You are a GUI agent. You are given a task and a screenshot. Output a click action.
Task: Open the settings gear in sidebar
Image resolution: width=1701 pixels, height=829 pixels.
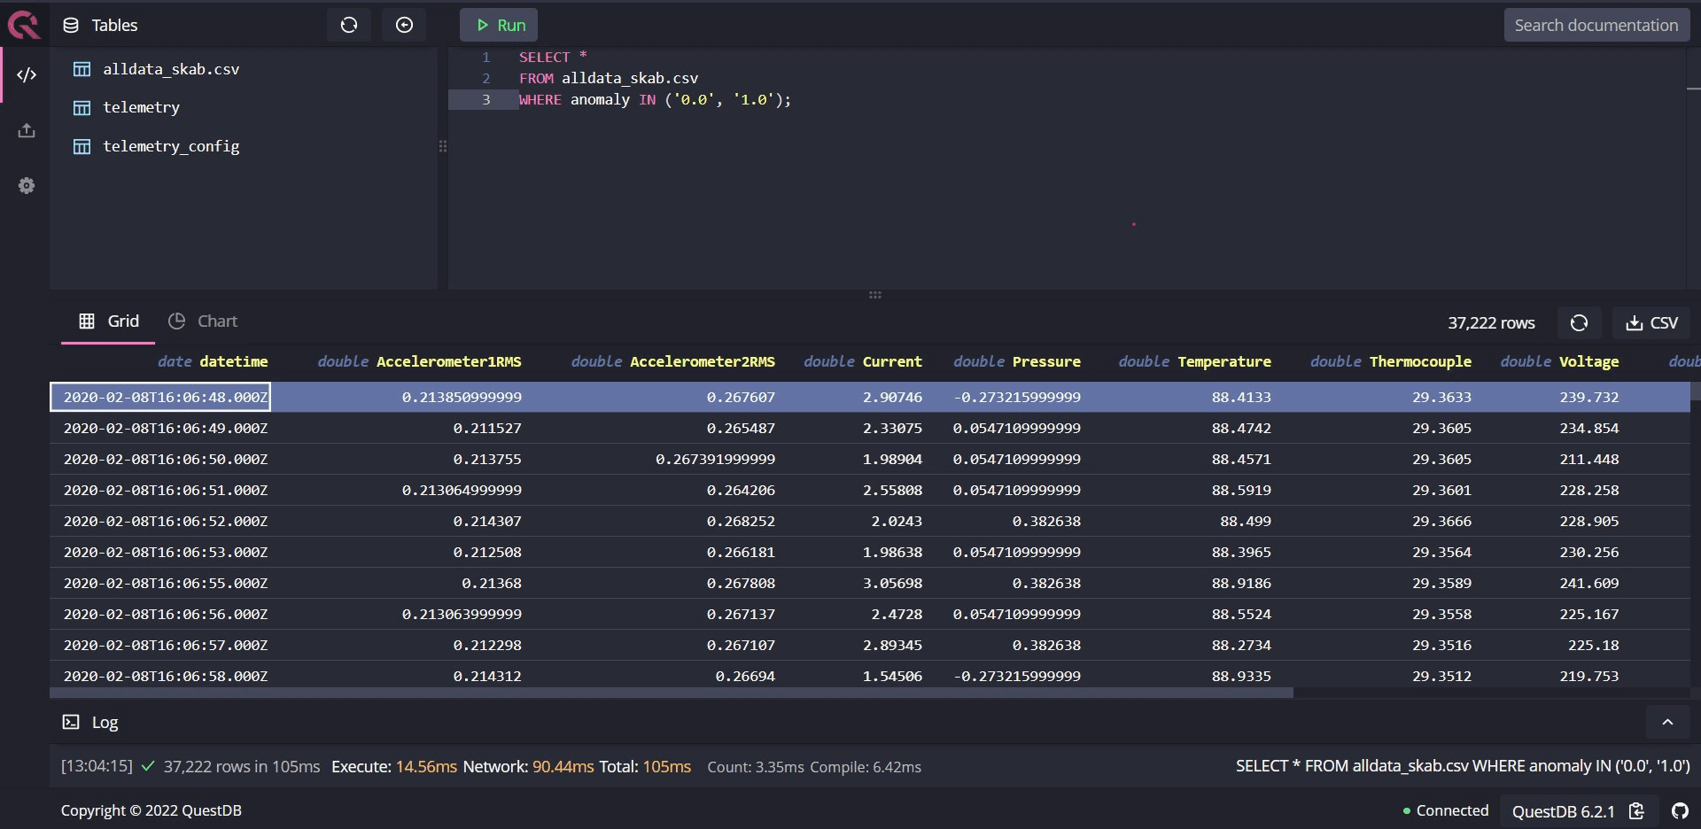pos(27,186)
